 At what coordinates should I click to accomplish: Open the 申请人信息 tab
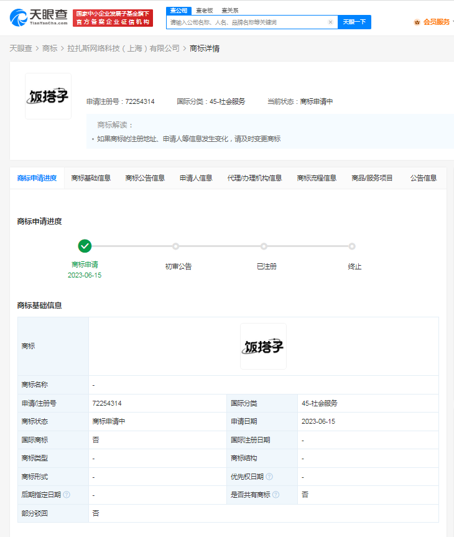click(196, 178)
